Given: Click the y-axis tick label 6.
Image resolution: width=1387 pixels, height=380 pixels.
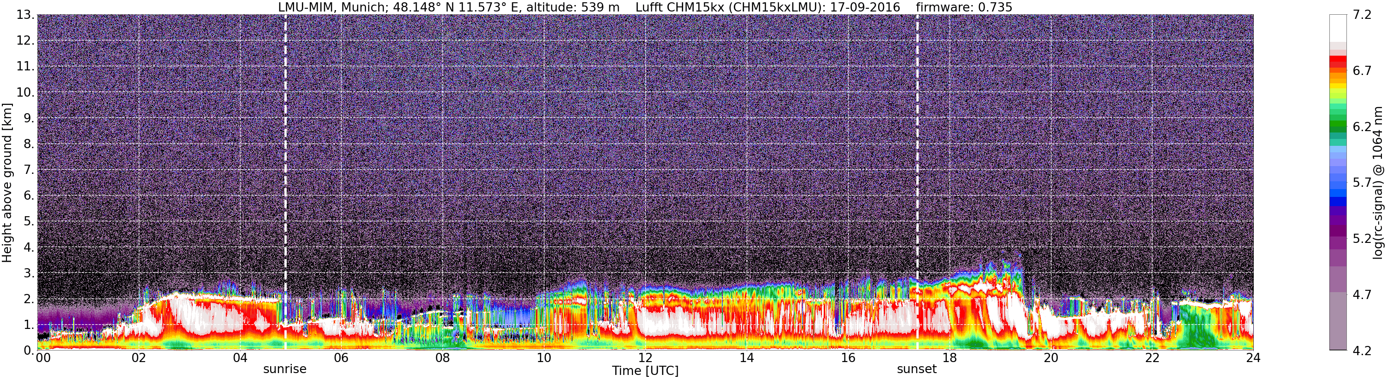Looking at the screenshot, I should (x=29, y=195).
